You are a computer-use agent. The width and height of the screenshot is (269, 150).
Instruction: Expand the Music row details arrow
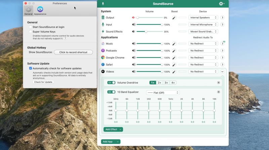(x=222, y=44)
